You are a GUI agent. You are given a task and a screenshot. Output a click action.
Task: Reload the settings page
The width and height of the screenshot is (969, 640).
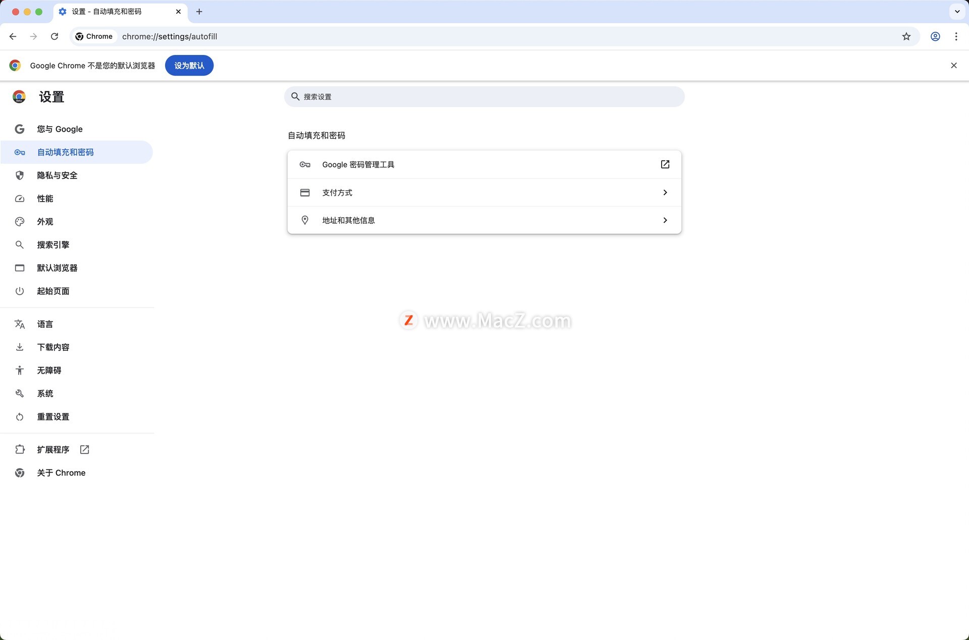click(x=55, y=36)
